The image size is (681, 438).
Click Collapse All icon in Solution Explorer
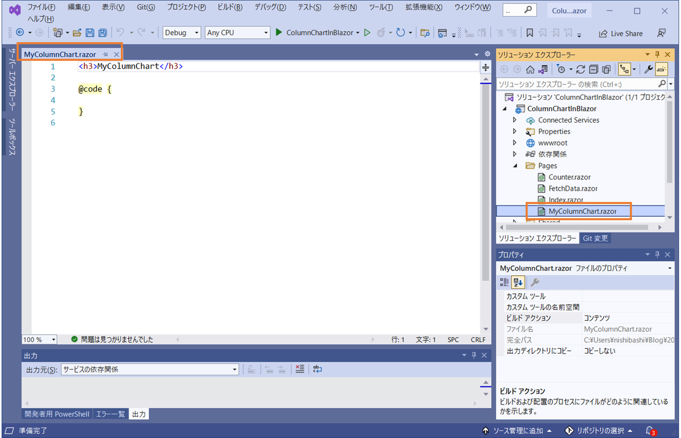pyautogui.click(x=593, y=69)
